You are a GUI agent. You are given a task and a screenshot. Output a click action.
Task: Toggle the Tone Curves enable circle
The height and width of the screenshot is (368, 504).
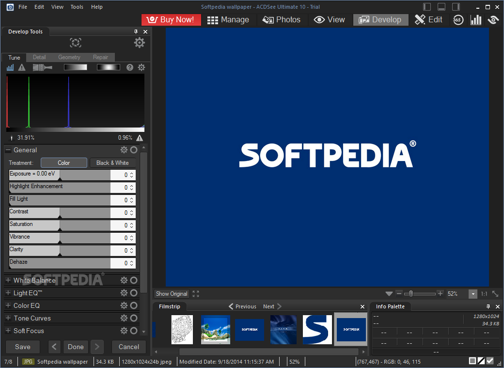pyautogui.click(x=134, y=318)
